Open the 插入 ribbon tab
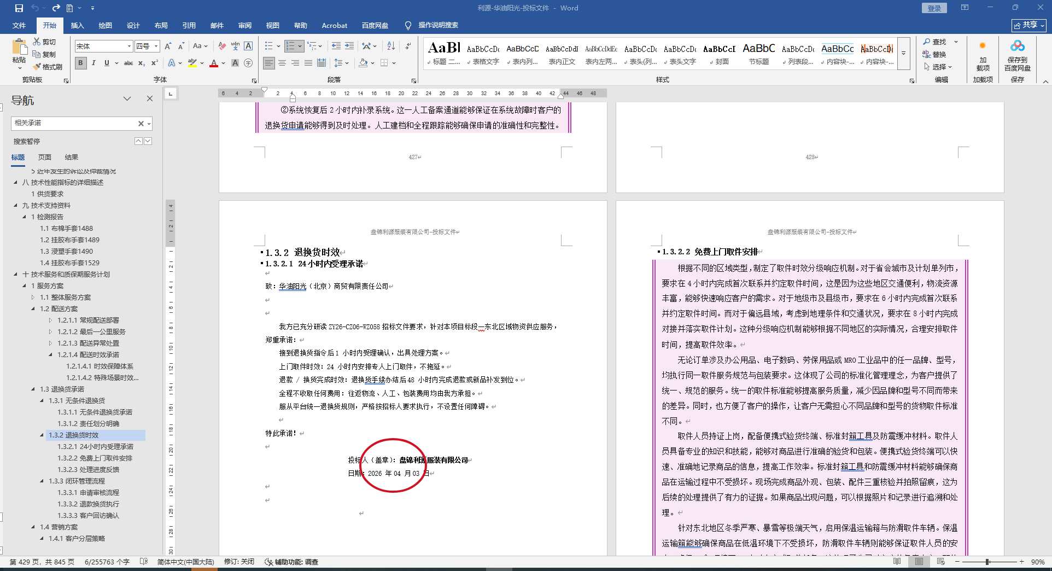Image resolution: width=1052 pixels, height=571 pixels. coord(77,25)
